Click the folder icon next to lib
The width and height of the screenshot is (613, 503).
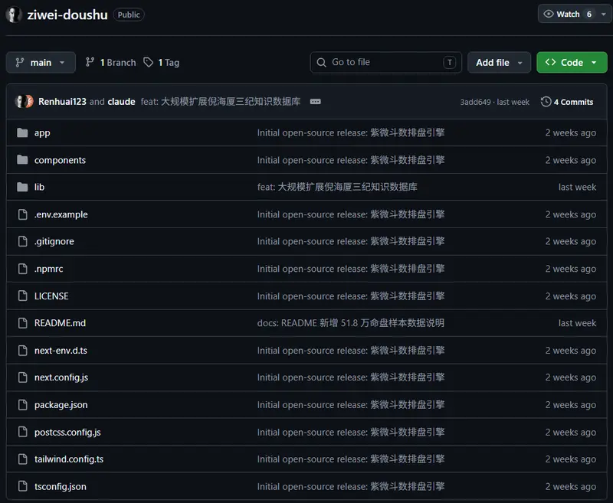click(23, 187)
